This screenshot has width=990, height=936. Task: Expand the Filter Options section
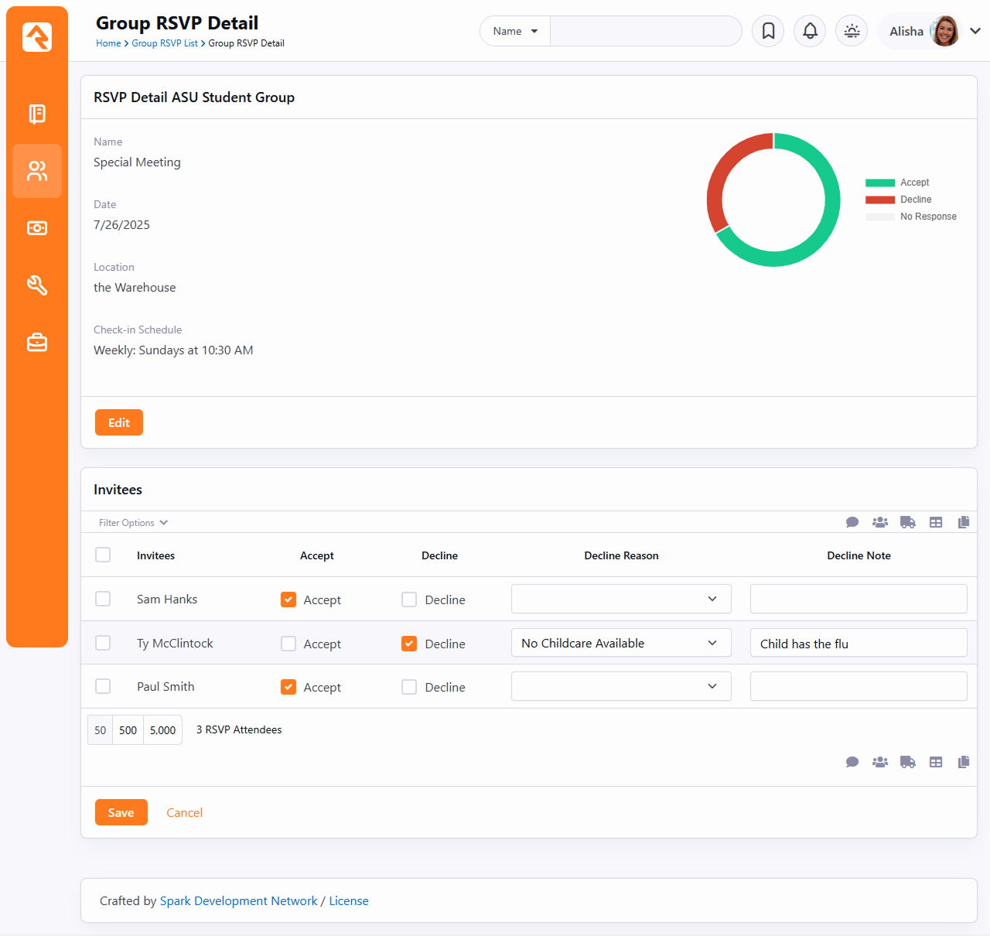[x=133, y=523]
